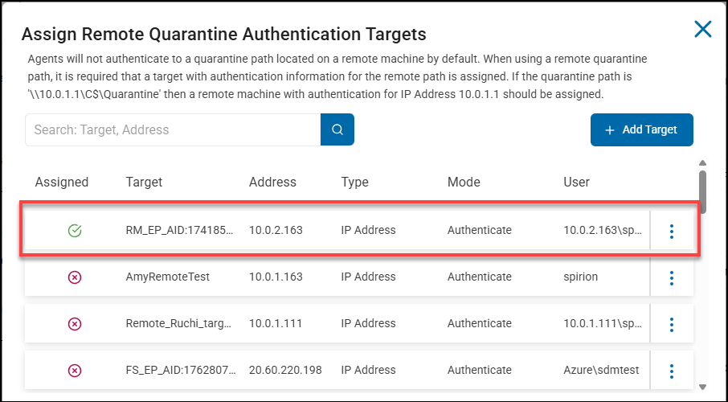The image size is (728, 402).
Task: Click the search magnifier icon button
Action: [x=337, y=129]
